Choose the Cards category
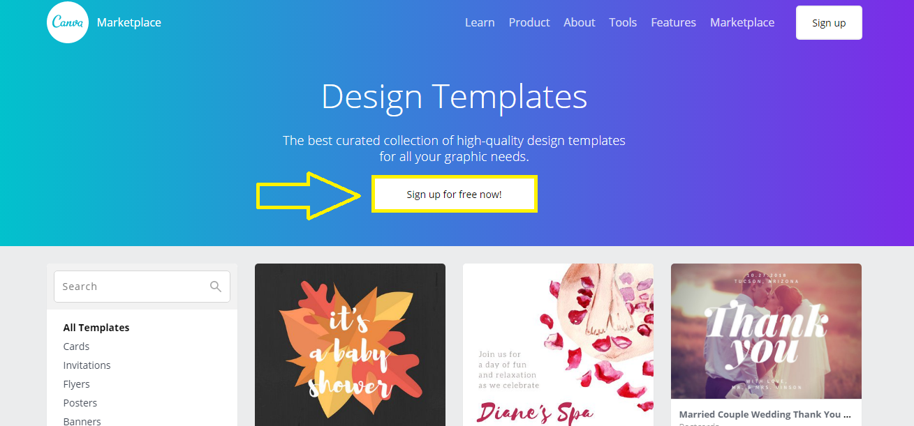914x426 pixels. coord(76,347)
